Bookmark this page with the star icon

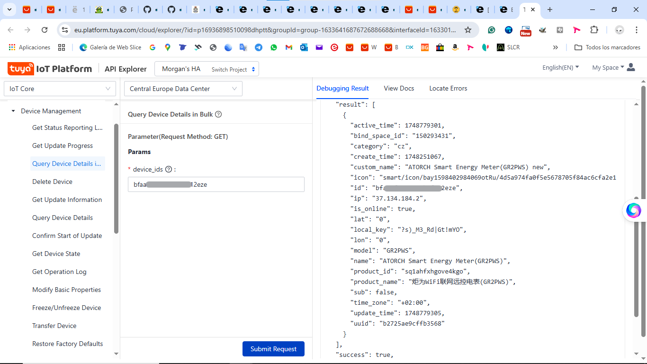pyautogui.click(x=468, y=30)
